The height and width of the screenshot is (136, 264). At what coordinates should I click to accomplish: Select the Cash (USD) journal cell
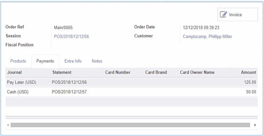click(18, 92)
